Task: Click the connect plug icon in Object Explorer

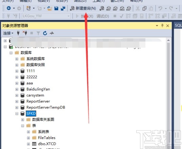Action: click(18, 33)
